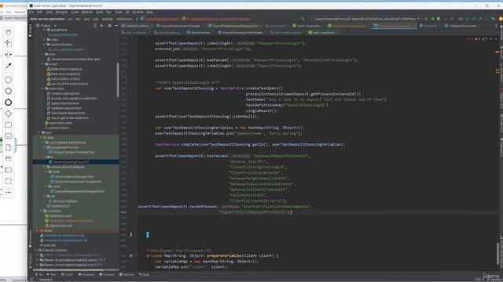The width and height of the screenshot is (503, 282).
Task: Open the Refactor menu
Action: click(87, 13)
